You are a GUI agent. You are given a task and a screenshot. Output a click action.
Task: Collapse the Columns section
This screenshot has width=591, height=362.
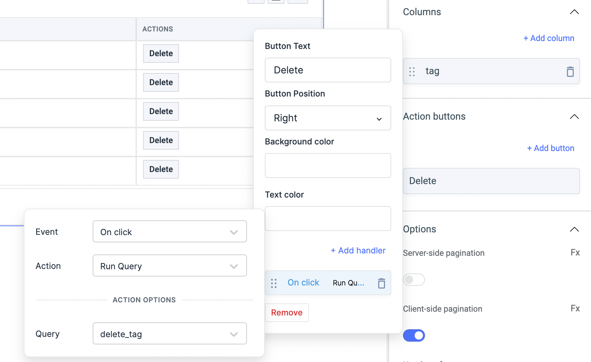click(x=574, y=12)
